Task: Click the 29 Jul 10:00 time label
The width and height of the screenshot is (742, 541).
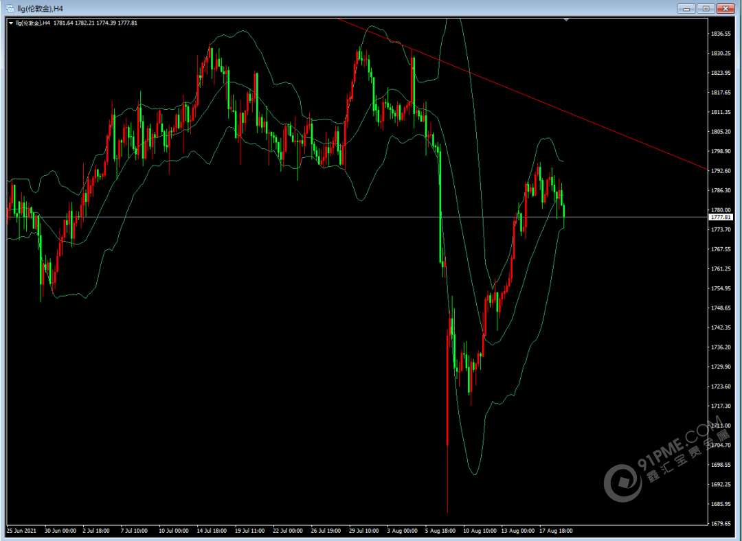Action: (364, 531)
